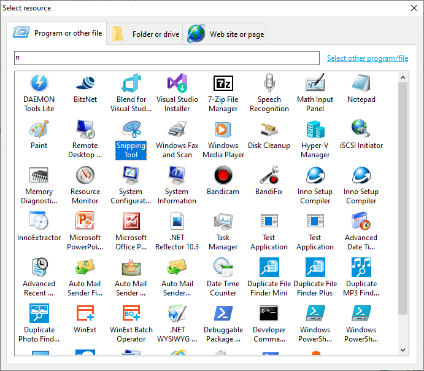Screen dimensions: 424x371
Task: Select the Advanced Recent Access icon
Action: (x=40, y=267)
